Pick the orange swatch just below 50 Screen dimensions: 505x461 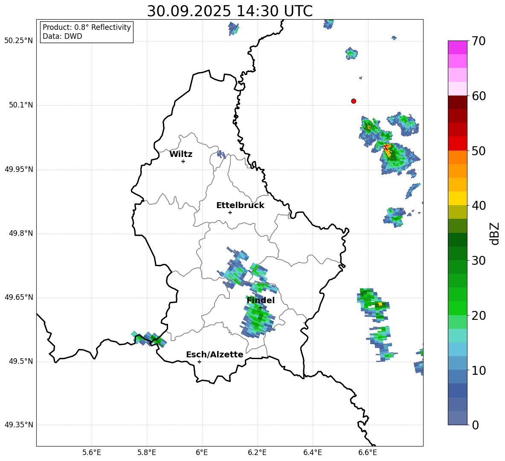458,157
